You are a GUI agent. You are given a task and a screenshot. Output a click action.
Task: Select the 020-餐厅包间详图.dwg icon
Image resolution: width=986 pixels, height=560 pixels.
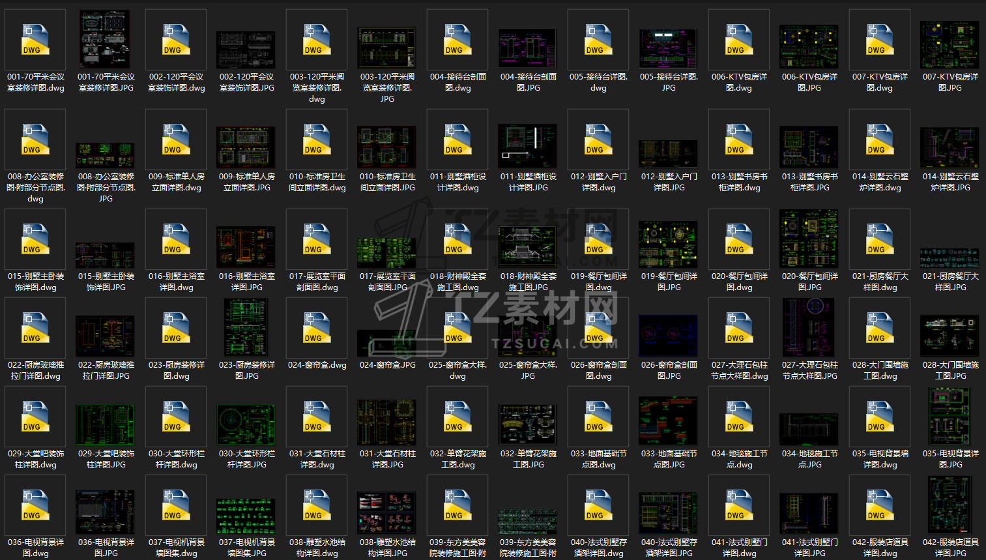point(739,239)
